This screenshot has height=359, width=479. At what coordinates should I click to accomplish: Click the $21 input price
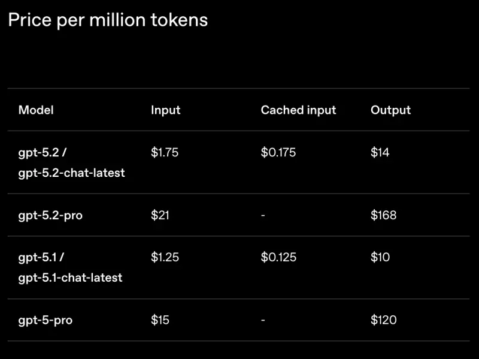click(x=160, y=215)
